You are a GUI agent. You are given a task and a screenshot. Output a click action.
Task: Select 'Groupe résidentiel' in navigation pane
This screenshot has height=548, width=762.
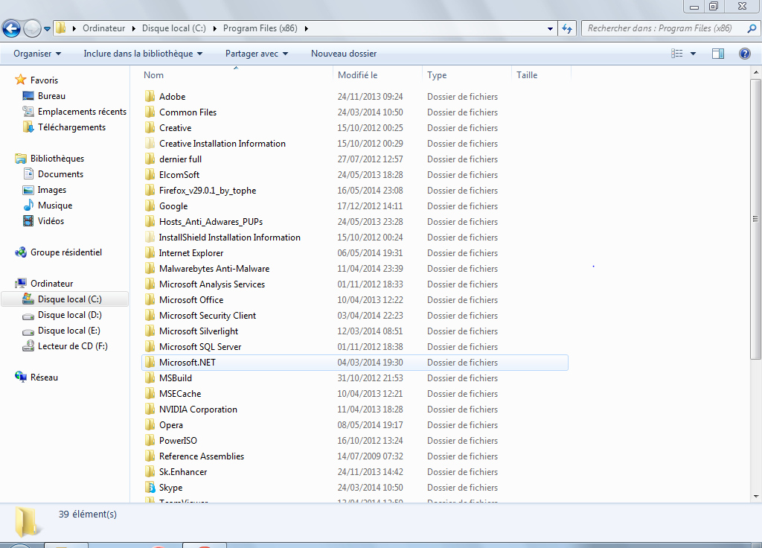58,252
